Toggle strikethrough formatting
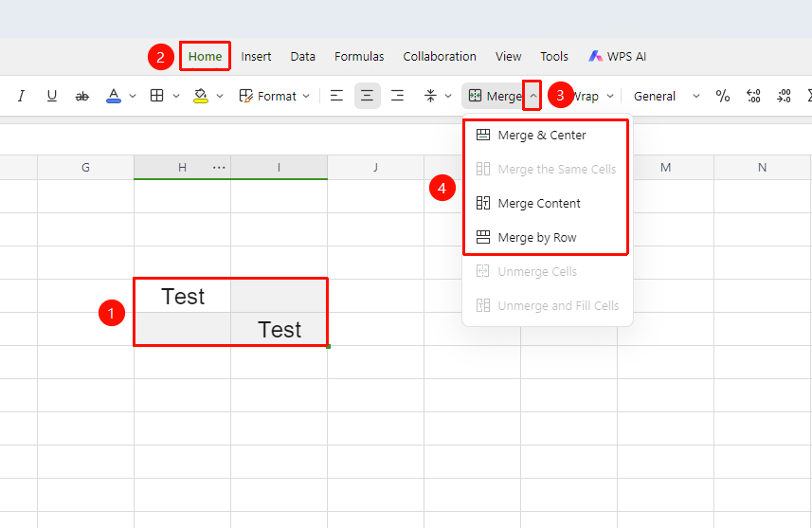812x528 pixels. 81,96
